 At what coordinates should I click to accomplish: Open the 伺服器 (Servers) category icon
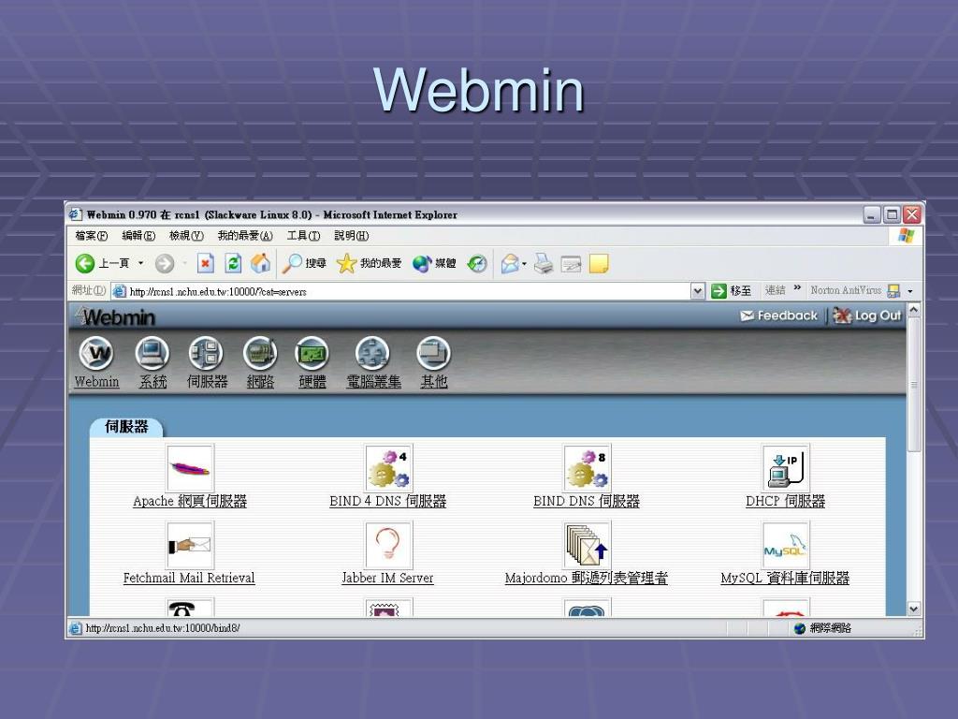coord(206,353)
